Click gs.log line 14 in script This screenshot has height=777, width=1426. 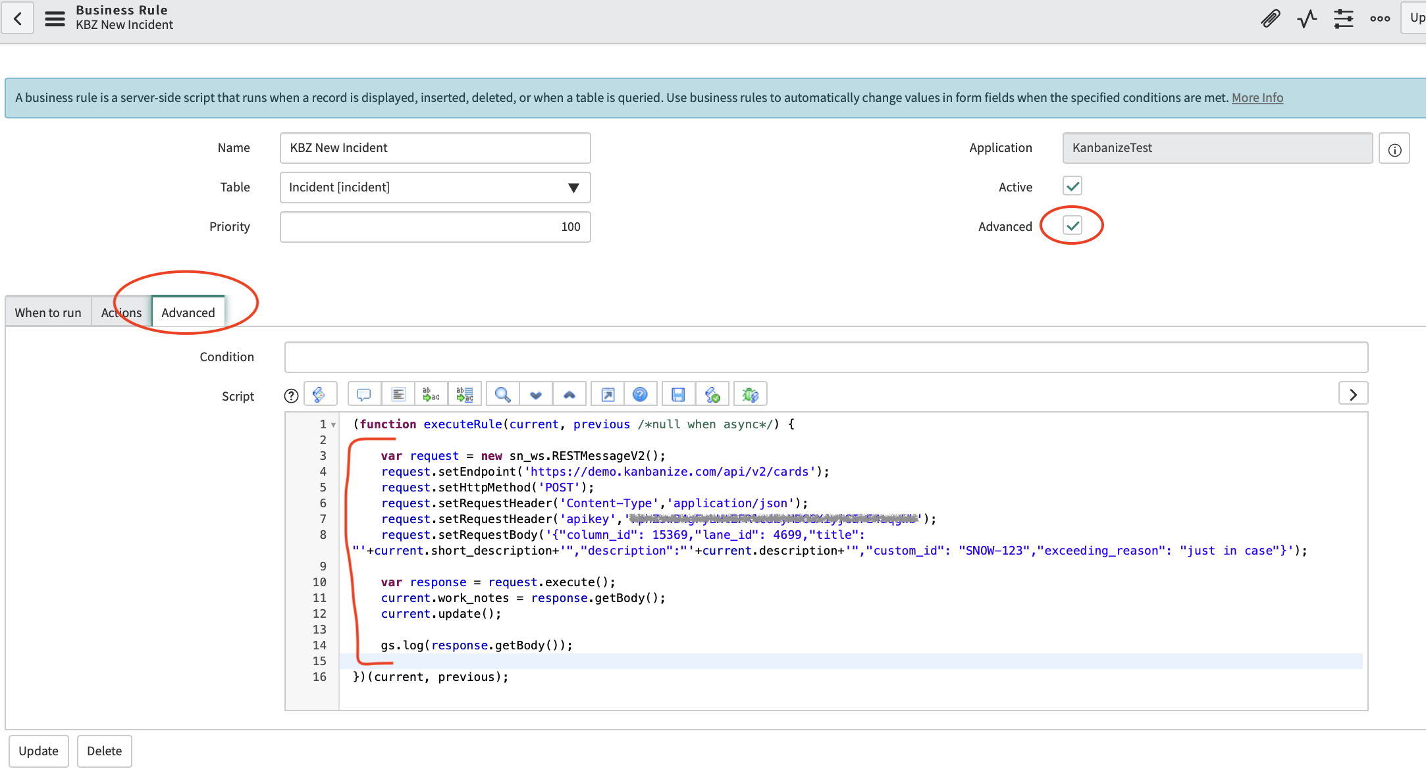point(477,645)
